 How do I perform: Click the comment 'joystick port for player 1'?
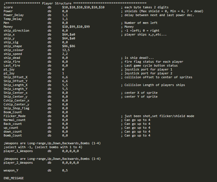coord(148,69)
